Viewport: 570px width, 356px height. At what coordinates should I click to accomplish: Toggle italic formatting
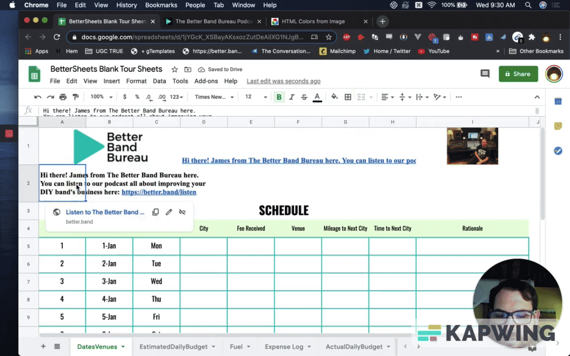pyautogui.click(x=292, y=97)
